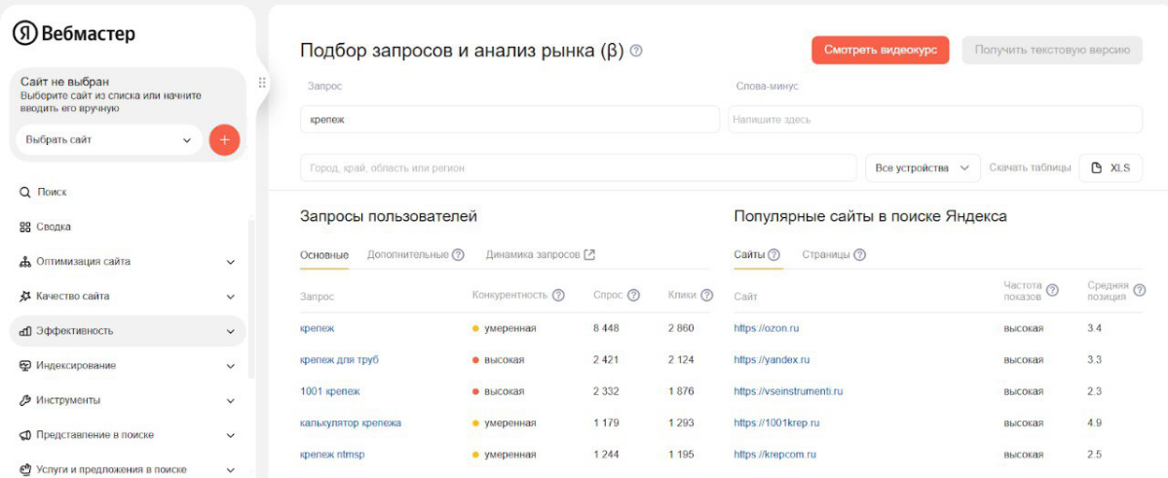
Task: Click the Смотреть видеокурс button
Action: coord(881,50)
